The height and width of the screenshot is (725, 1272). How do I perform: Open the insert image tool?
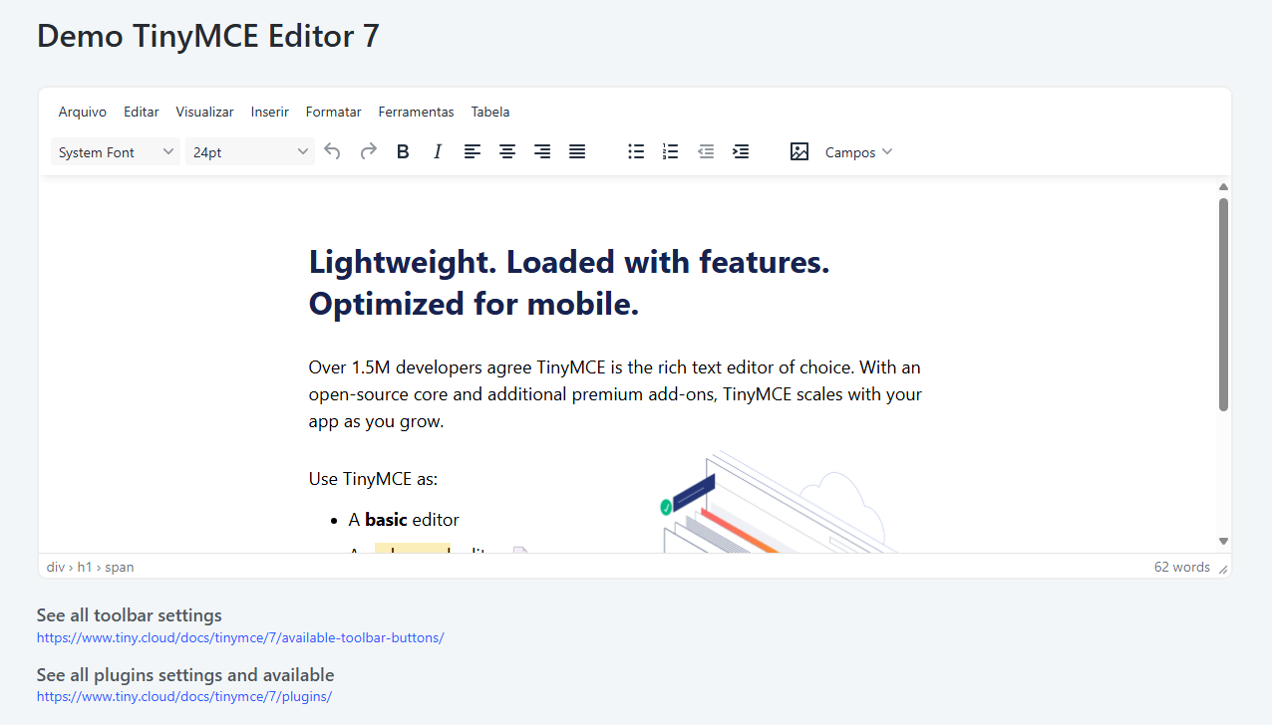tap(798, 151)
